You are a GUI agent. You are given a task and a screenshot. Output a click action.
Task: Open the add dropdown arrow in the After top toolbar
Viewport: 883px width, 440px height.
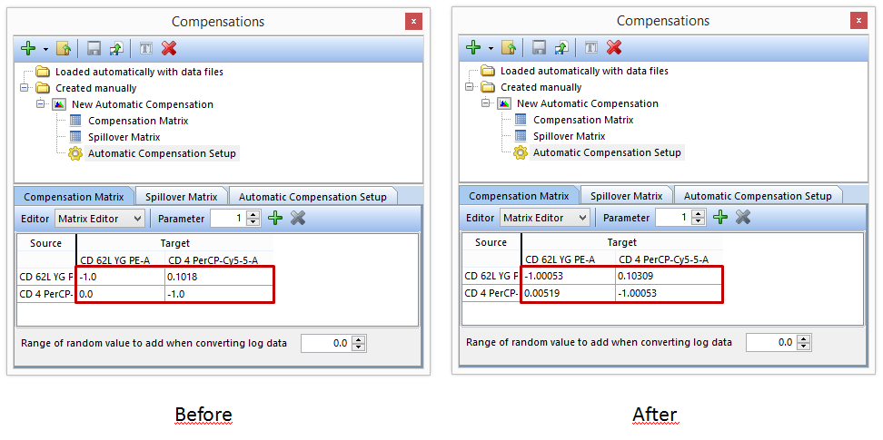pos(491,48)
